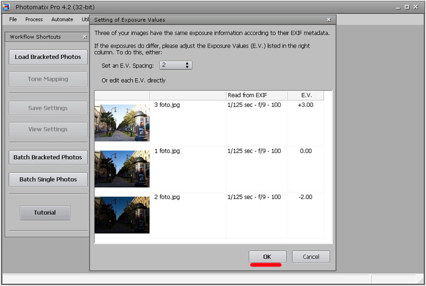Viewport: 426px width, 286px height.
Task: Select the 1 foto.jpg thumbnail
Action: pos(122,169)
